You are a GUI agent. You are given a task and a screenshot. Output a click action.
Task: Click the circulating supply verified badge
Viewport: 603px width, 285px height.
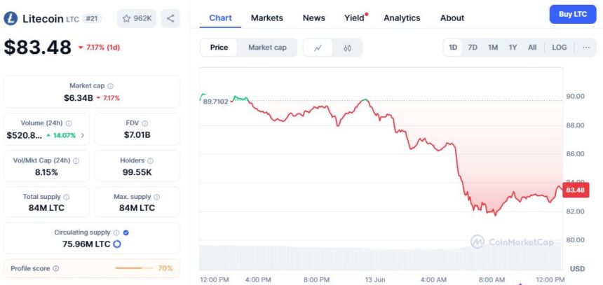click(126, 232)
